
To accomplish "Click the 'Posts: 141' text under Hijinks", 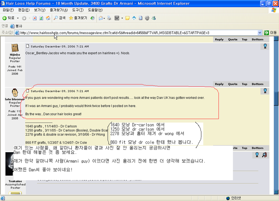I will point(15,67).
